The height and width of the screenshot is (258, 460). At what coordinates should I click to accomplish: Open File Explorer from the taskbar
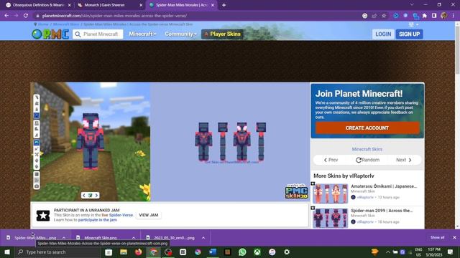click(x=124, y=252)
